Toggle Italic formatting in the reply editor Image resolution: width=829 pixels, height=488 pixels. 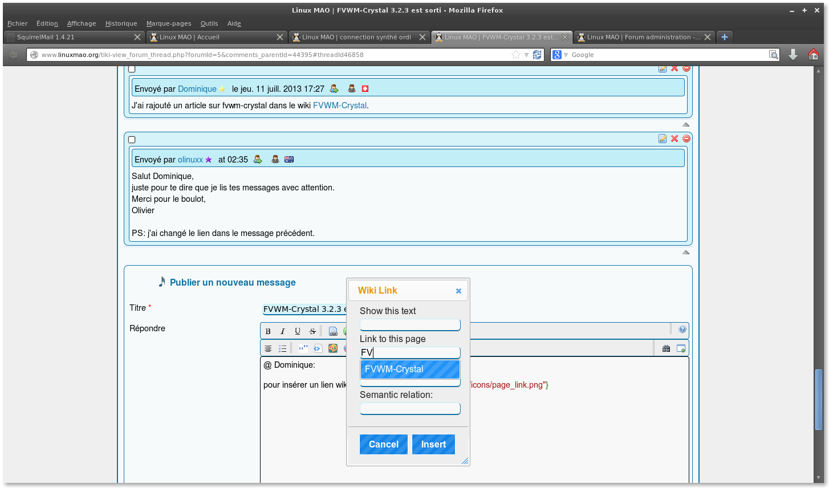(283, 331)
